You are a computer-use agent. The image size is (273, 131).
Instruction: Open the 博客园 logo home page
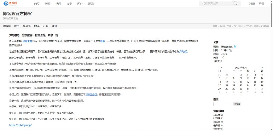click(11, 3)
